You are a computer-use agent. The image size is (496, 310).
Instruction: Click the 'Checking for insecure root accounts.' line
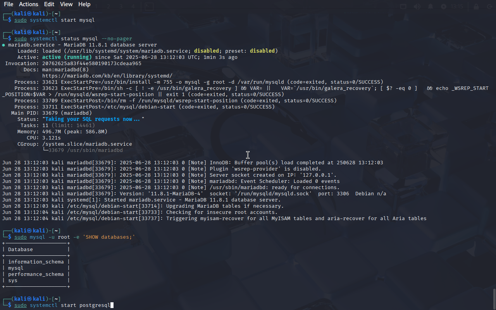tap(140, 212)
